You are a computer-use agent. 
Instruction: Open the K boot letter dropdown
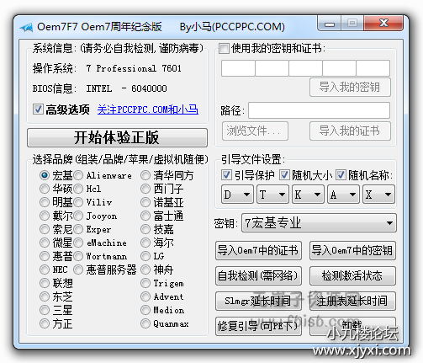pyautogui.click(x=308, y=195)
